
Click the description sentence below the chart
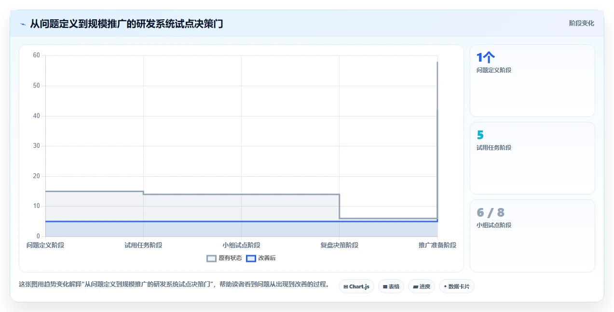(174, 285)
